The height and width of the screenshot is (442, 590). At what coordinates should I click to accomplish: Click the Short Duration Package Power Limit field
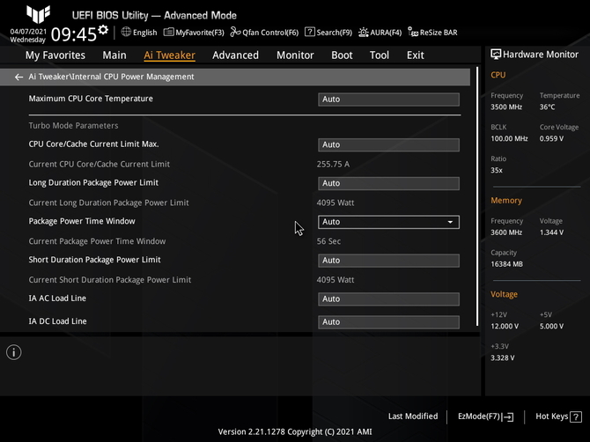click(x=388, y=261)
